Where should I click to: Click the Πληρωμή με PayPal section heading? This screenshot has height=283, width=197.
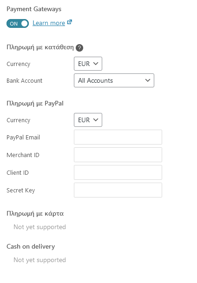[35, 104]
